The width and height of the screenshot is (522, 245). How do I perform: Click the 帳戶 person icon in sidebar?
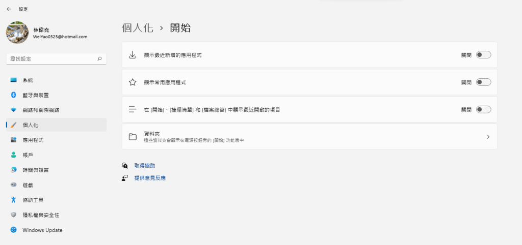tap(14, 155)
